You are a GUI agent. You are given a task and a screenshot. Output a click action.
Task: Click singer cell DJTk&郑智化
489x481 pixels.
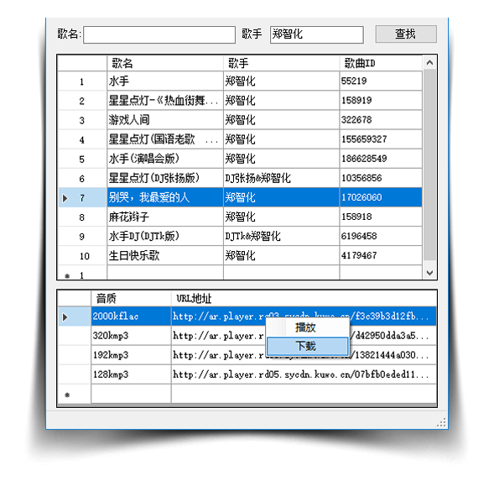pos(281,236)
